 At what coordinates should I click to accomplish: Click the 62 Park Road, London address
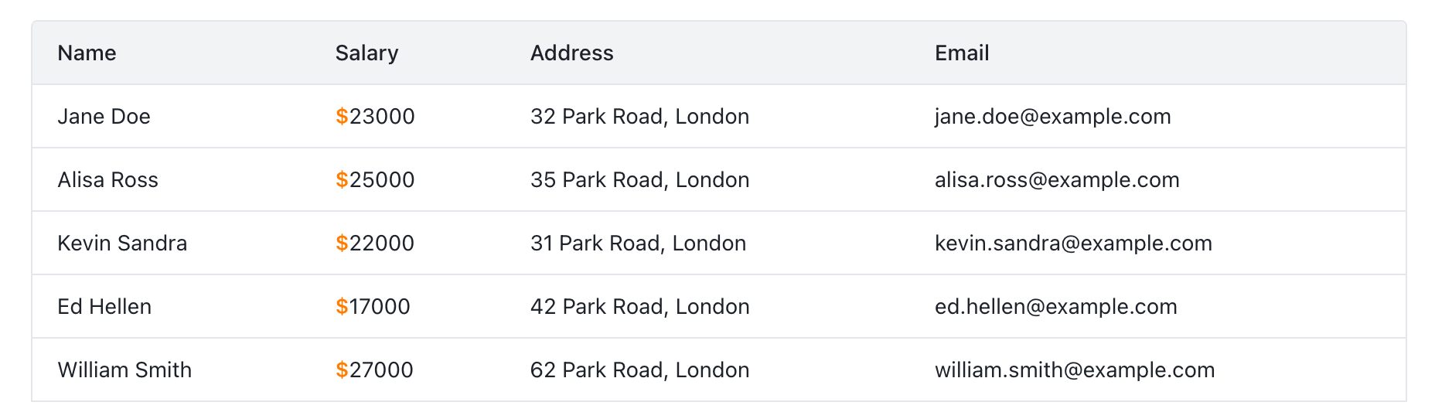click(639, 370)
